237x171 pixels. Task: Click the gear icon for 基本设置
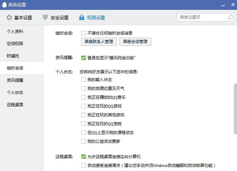pyautogui.click(x=9, y=18)
